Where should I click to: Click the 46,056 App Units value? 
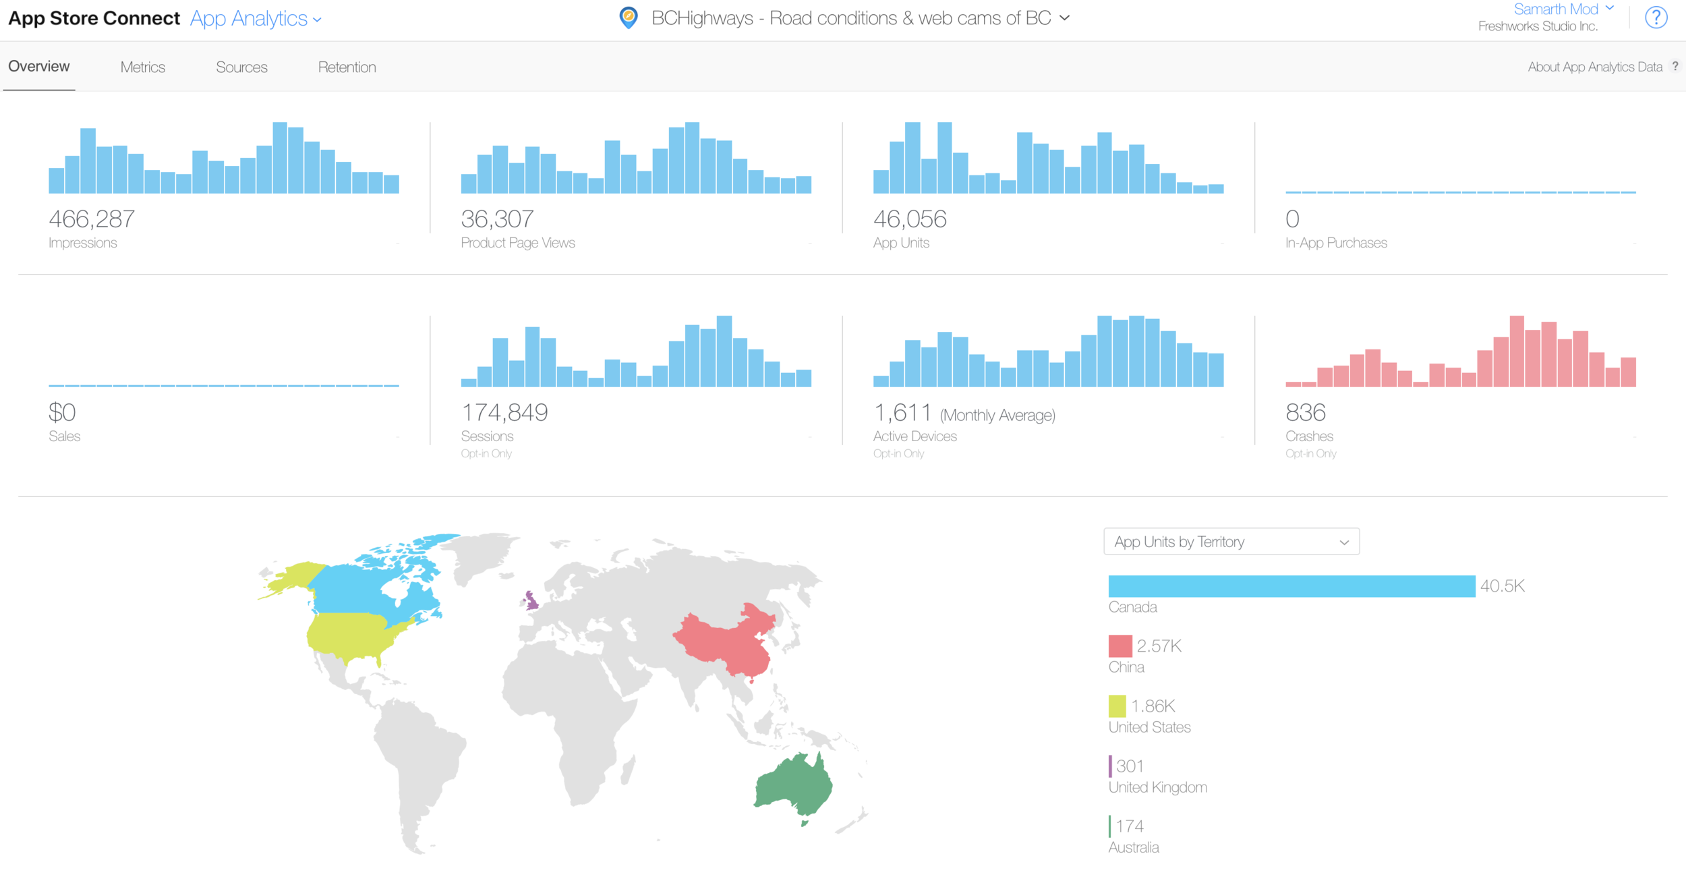click(x=910, y=219)
